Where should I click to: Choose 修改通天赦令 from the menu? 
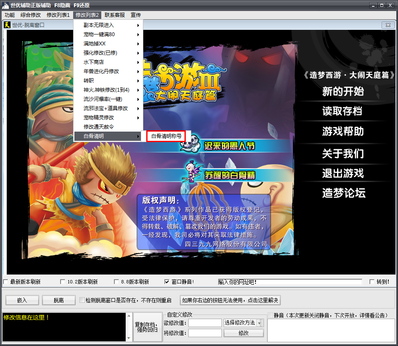99,127
